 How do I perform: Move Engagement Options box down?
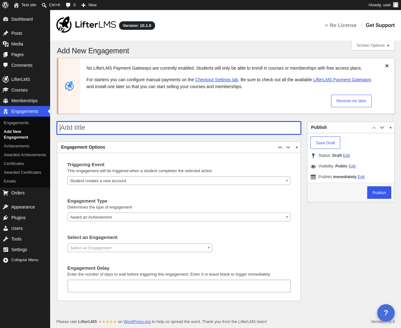click(x=288, y=147)
